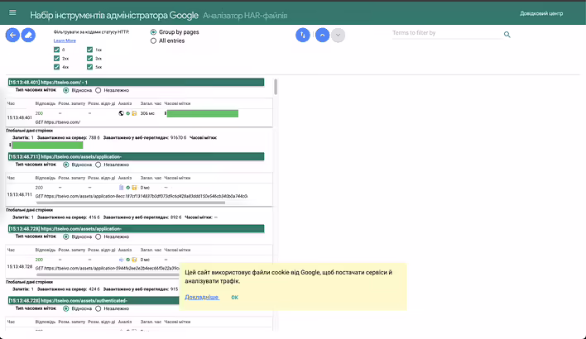Viewport: 586px width, 339px height.
Task: Click the grey down-chevron button
Action: tap(338, 35)
